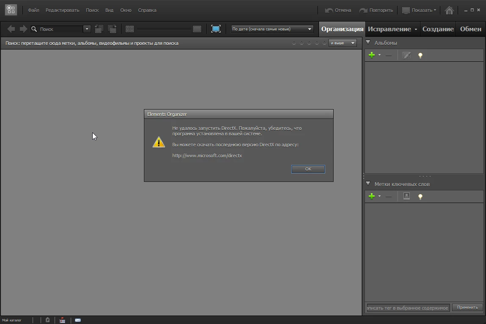486x324 pixels.
Task: Open full screen view icon
Action: 216,29
